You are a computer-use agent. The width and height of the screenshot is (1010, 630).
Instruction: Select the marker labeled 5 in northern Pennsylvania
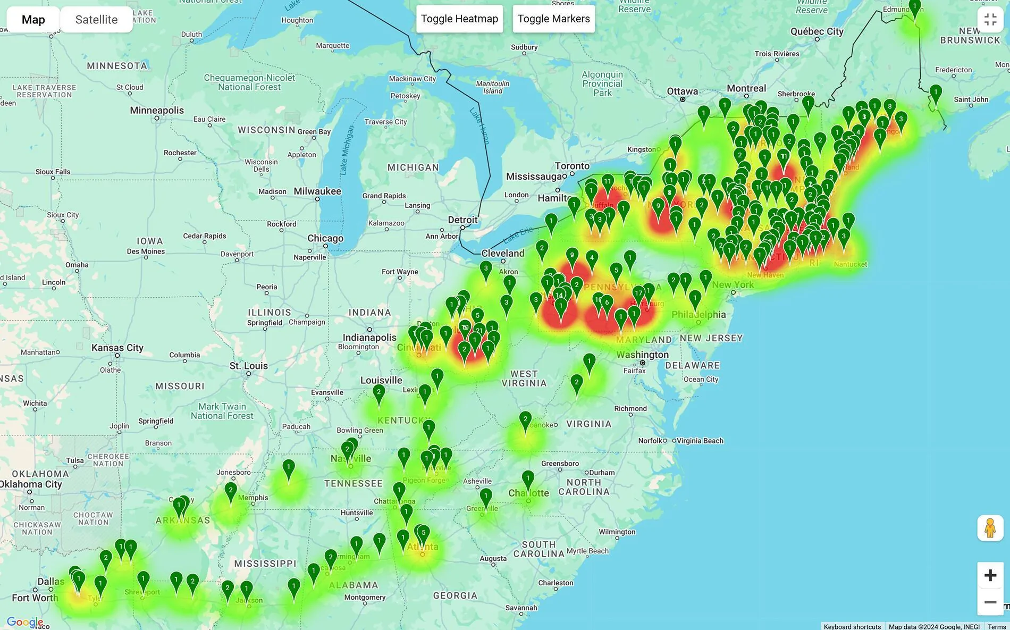pyautogui.click(x=616, y=273)
